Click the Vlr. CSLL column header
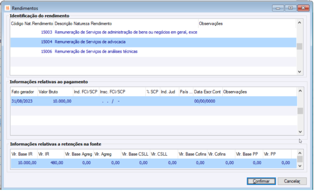Viewport: 314px width, 191px height. coord(164,154)
